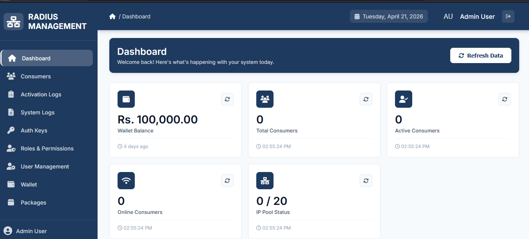Open the Dashboard sidebar item
The width and height of the screenshot is (529, 239).
click(47, 58)
